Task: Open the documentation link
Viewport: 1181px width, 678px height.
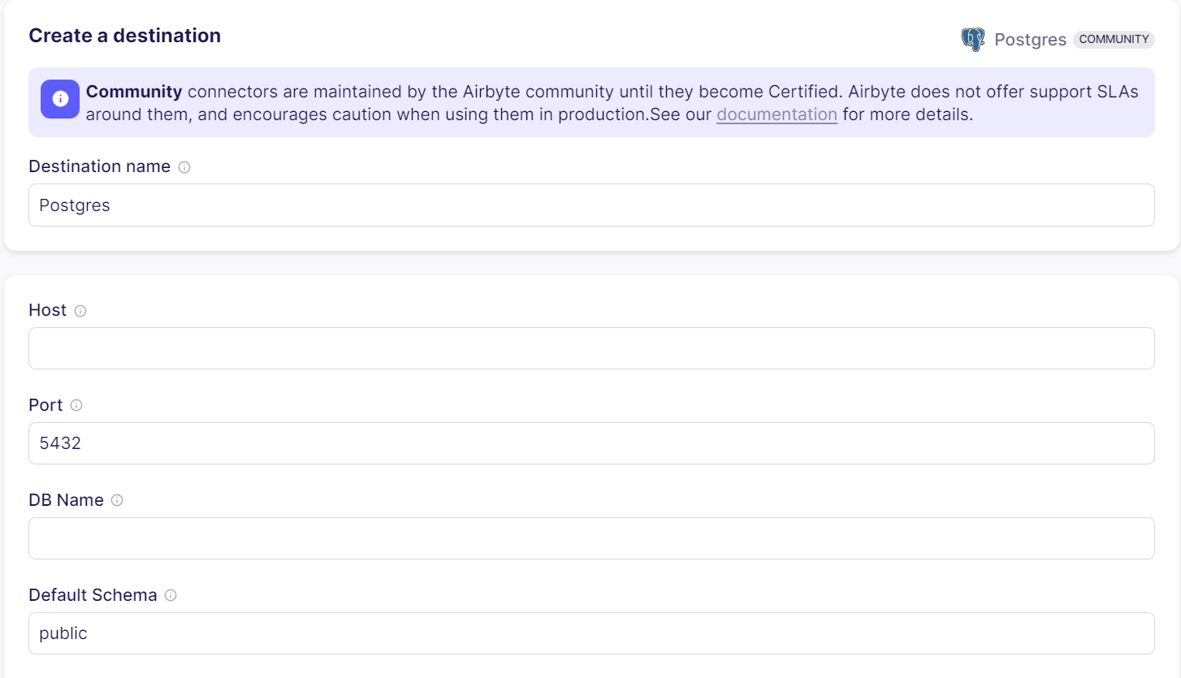Action: coord(777,114)
